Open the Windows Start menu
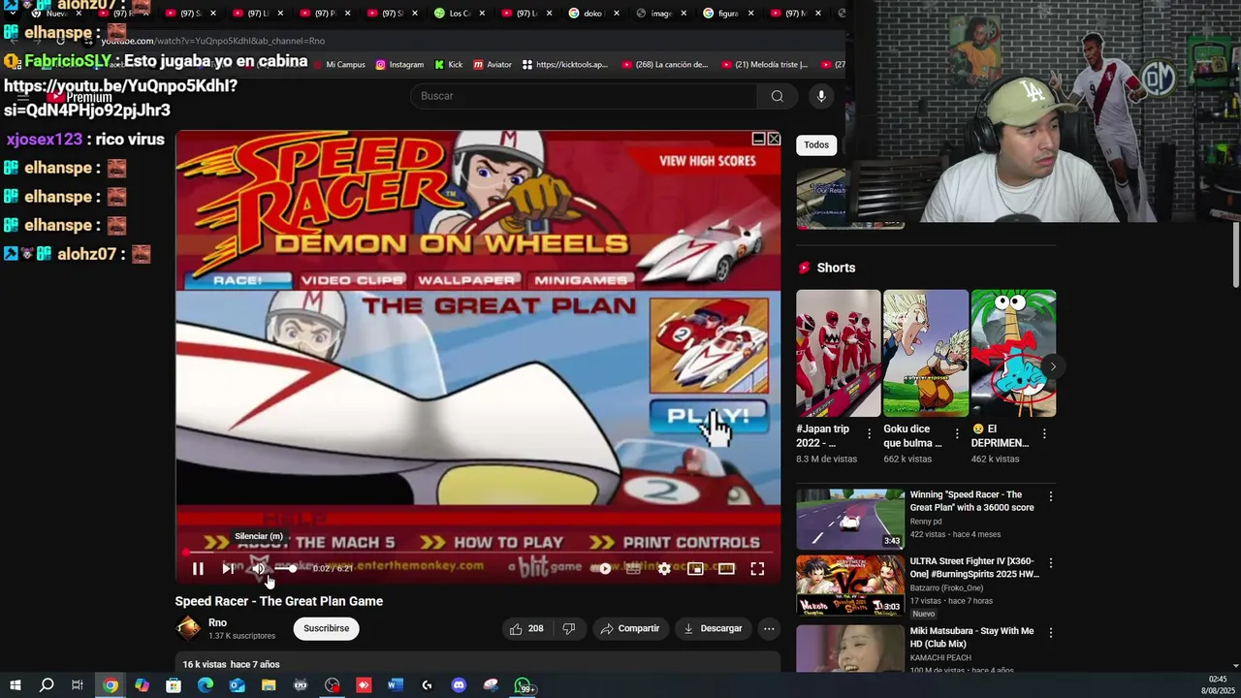The height and width of the screenshot is (698, 1241). [15, 685]
